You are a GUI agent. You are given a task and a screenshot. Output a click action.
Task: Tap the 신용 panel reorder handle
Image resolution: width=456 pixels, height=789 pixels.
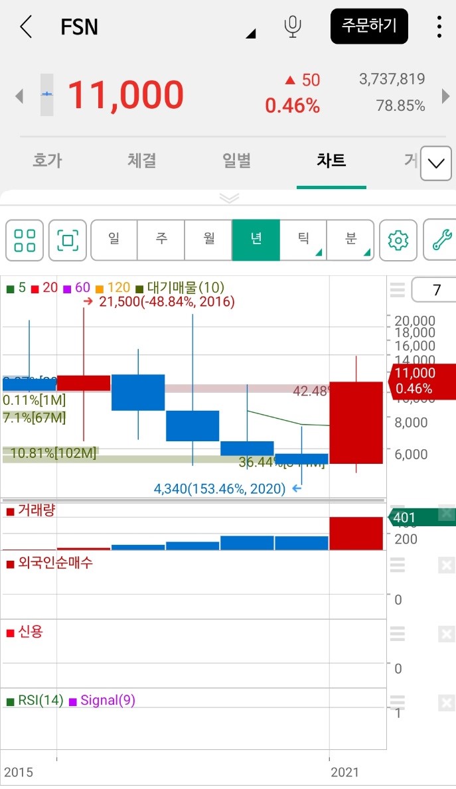[x=398, y=634]
